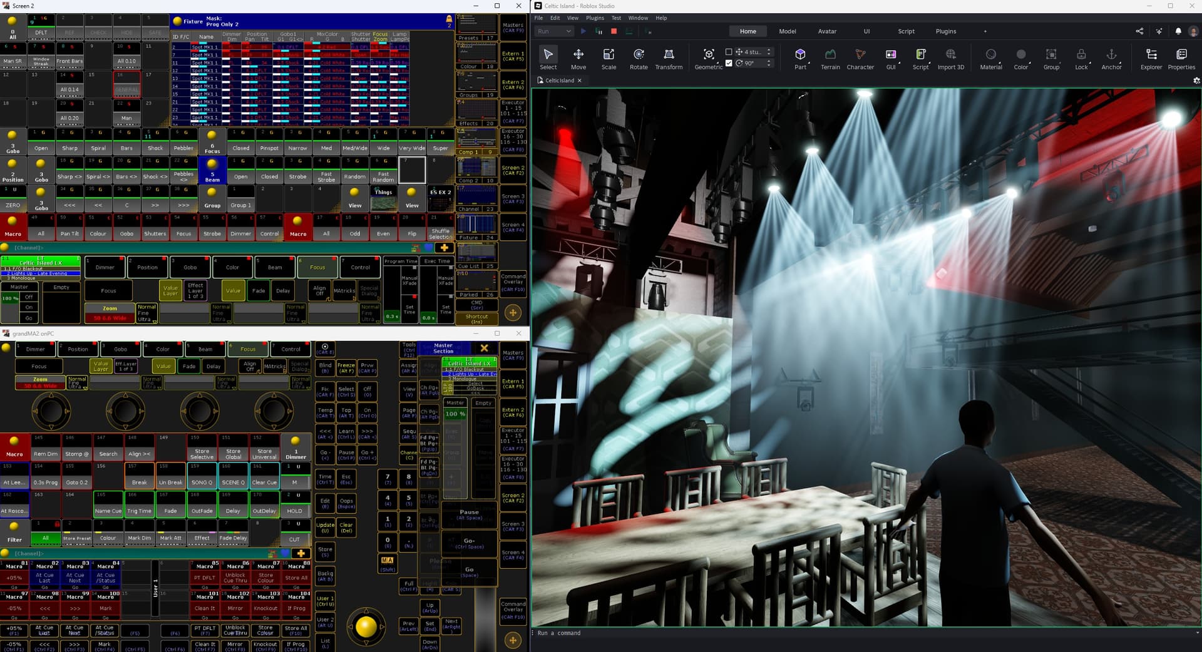Click the share/collaborate icon in Roblox Studio

[x=1139, y=31]
